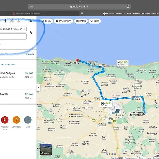Viewport: 159px width, 159px height.
Task: Open the grey More categories circle
Action: coord(28,120)
